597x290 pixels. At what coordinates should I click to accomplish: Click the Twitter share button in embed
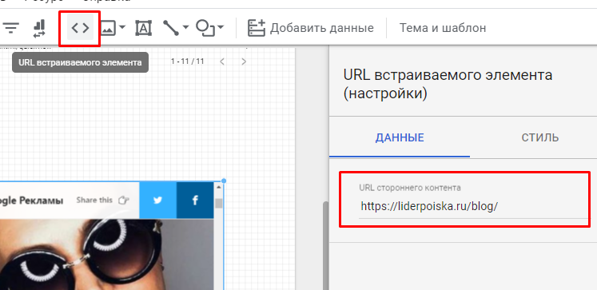[158, 201]
